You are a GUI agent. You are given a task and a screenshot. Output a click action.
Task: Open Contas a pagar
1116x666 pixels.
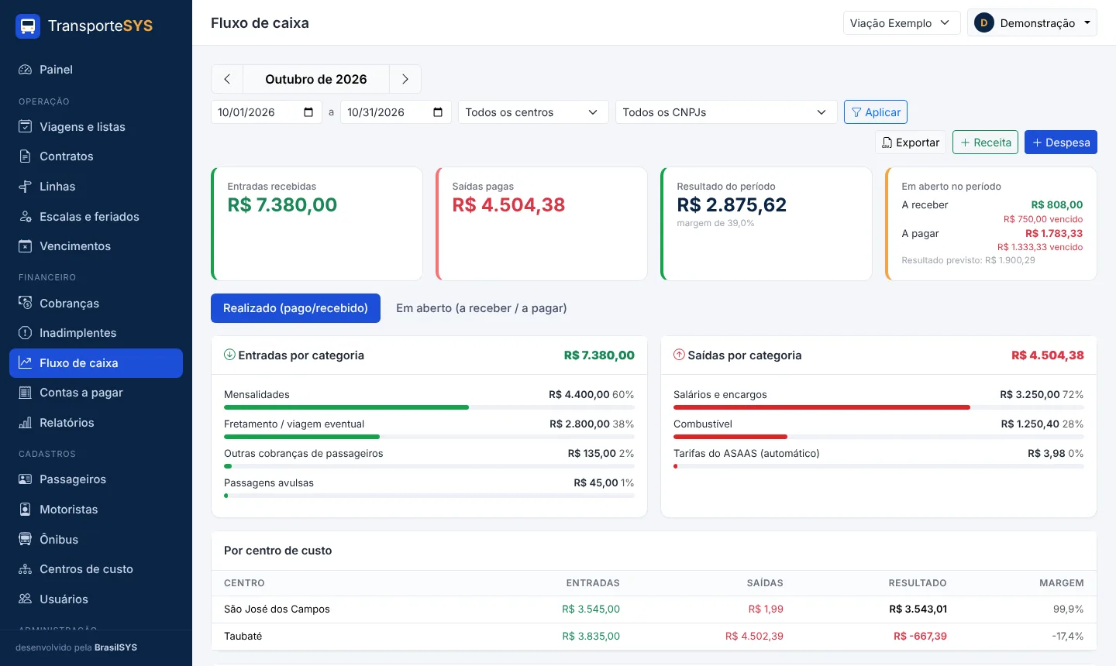(96, 393)
